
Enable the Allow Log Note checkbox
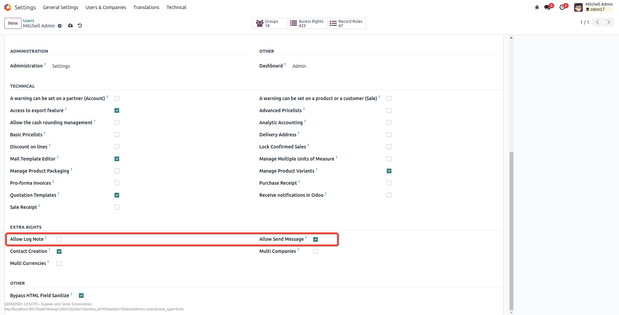point(59,239)
